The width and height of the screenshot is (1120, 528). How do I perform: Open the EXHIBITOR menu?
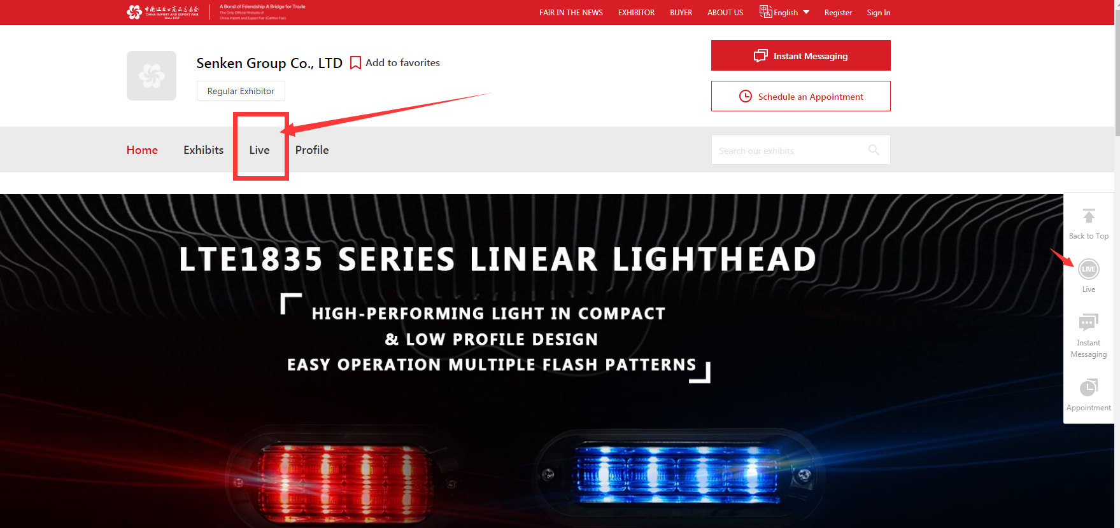636,12
